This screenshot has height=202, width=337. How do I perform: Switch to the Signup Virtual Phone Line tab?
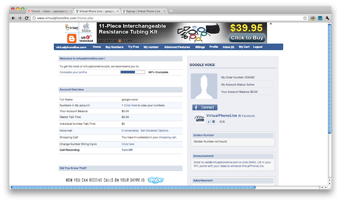[x=143, y=11]
